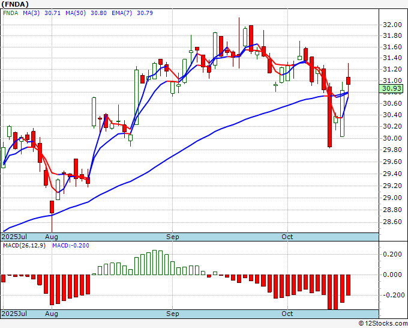This screenshot has height=328, width=408.
Task: Click Sep on the price chart axis
Action: tap(173, 237)
